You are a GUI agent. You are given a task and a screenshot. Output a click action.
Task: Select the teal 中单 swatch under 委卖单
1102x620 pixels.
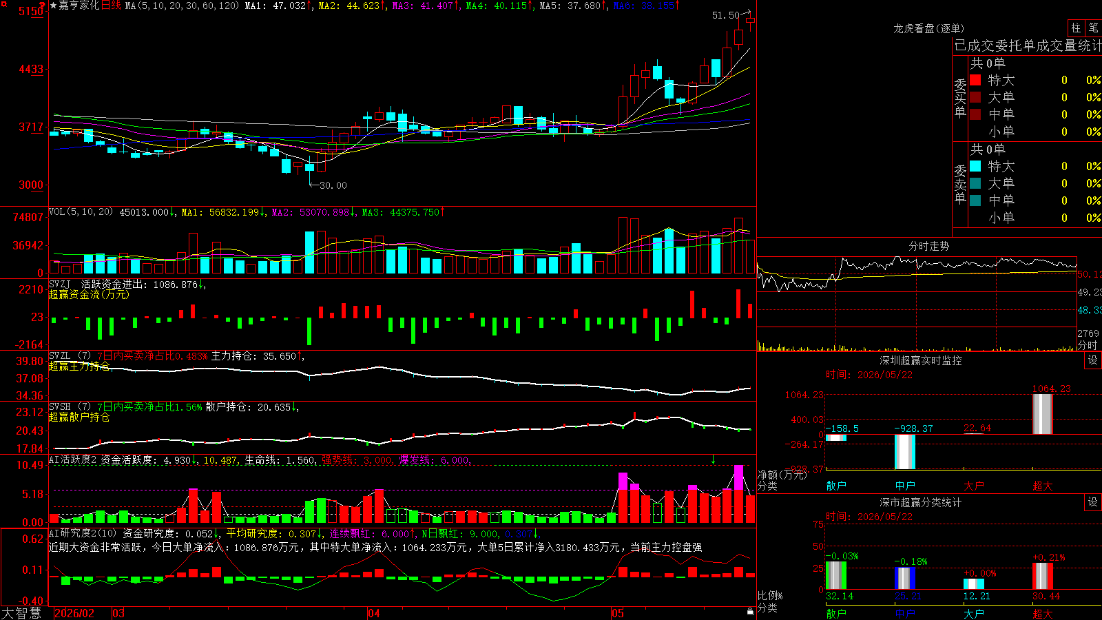(975, 200)
